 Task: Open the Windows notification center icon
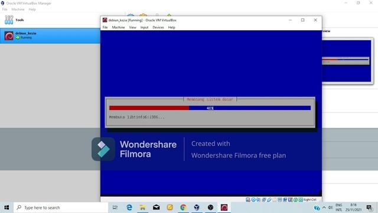click(x=369, y=208)
